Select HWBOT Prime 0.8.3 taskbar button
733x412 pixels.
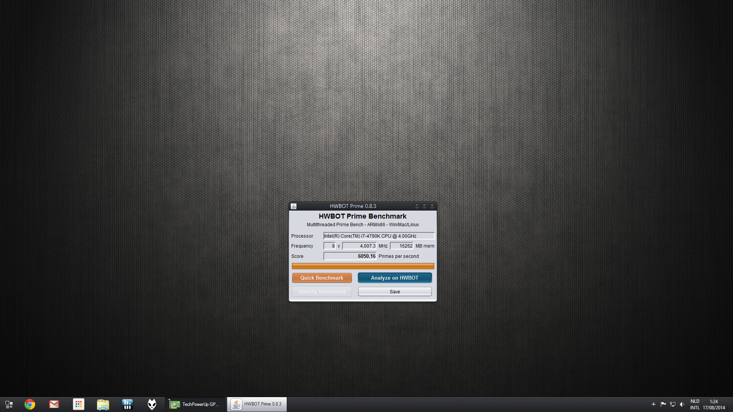[x=257, y=404]
